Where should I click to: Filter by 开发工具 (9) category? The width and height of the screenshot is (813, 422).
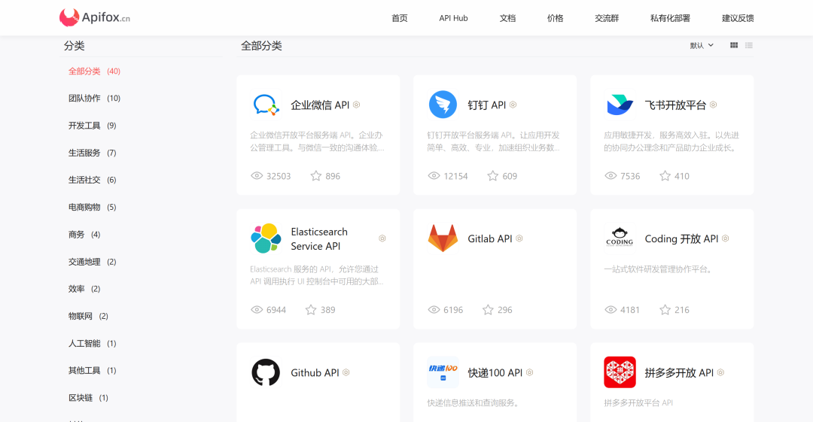(93, 126)
